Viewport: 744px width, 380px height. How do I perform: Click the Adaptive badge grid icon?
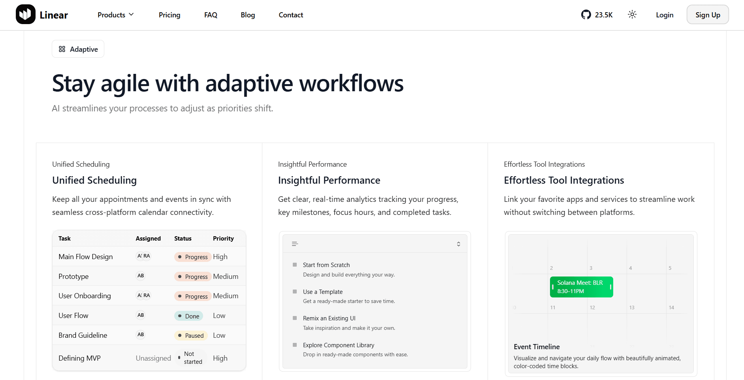(x=62, y=49)
